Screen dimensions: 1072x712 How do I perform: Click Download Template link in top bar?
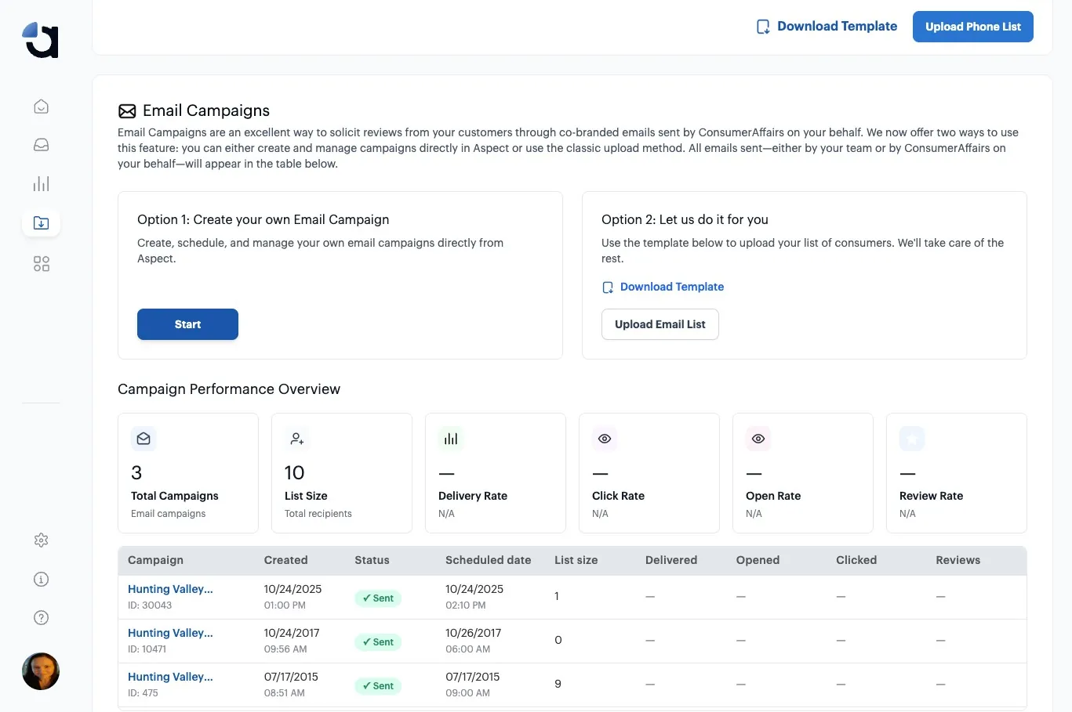pos(827,27)
